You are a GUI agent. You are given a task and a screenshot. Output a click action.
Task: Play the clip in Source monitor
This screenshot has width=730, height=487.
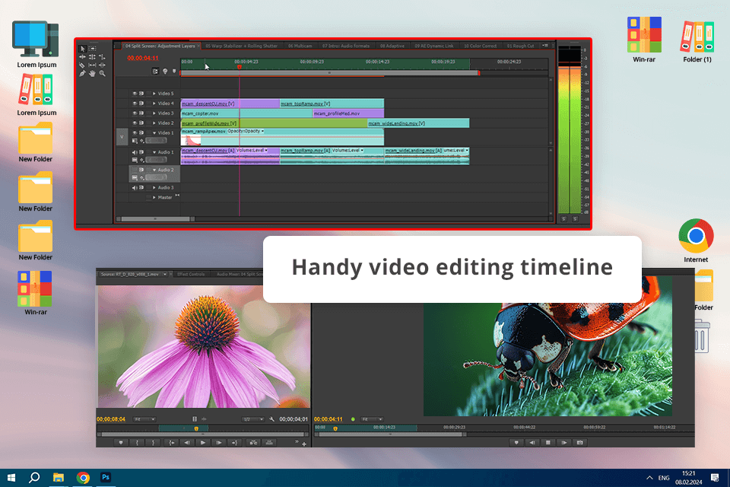coord(203,443)
